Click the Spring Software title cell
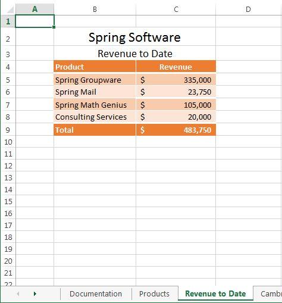The width and height of the screenshot is (282, 303). [x=134, y=37]
